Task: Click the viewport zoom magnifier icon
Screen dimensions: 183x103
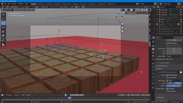Action: (x=122, y=24)
